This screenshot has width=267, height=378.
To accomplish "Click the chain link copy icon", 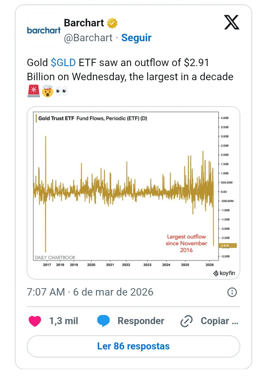I will pos(186,321).
